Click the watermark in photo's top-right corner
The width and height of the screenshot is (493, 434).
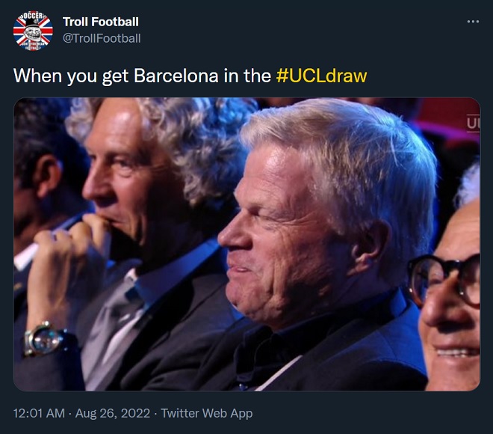(x=473, y=123)
